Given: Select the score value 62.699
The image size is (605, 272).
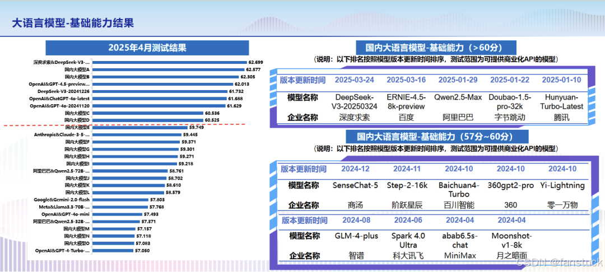Looking at the screenshot, I should [x=256, y=62].
